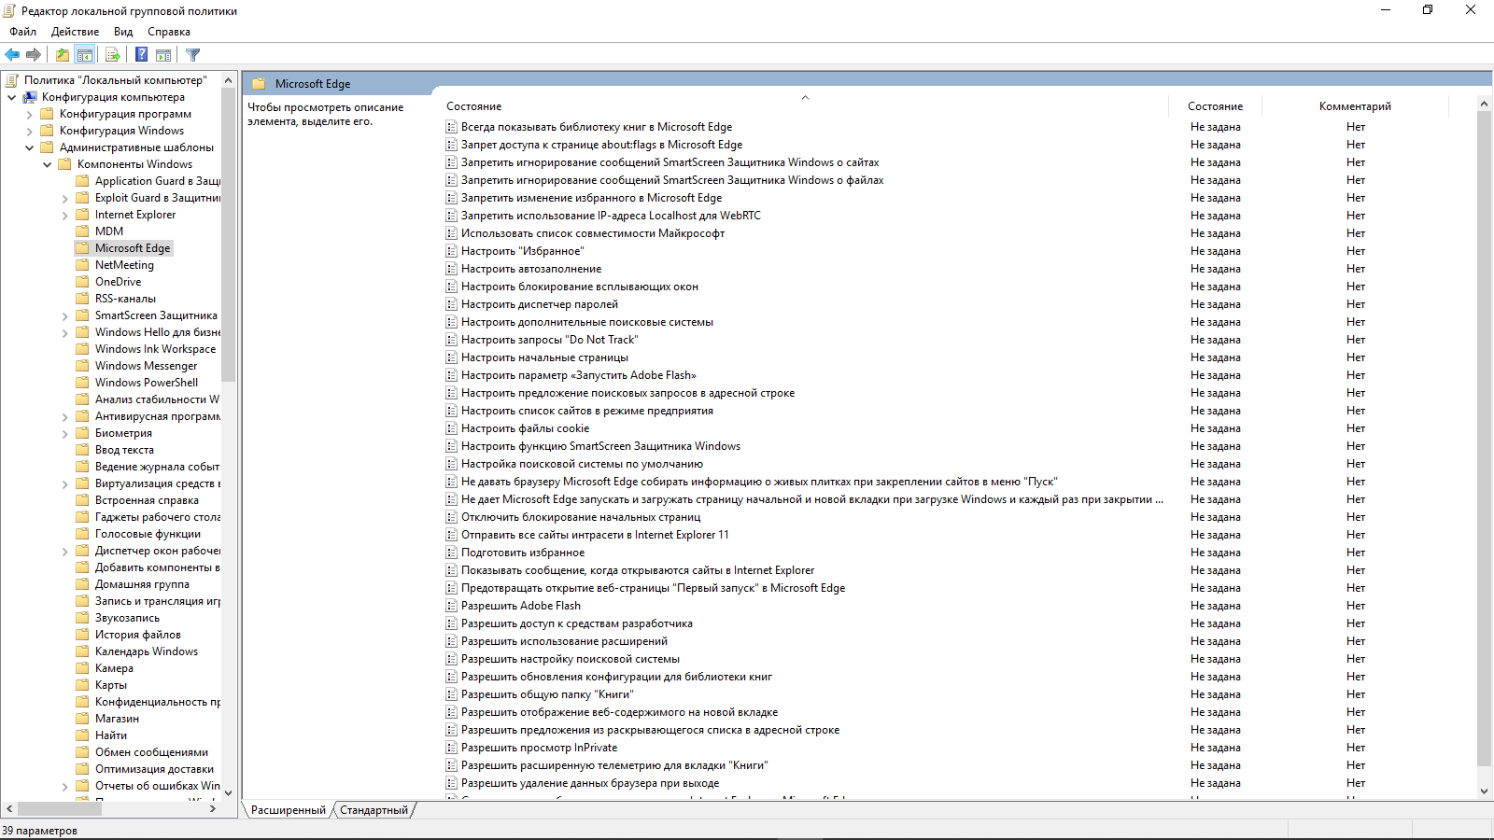
Task: Click the tree pane horizontal scroll right arrow
Action: pos(213,808)
